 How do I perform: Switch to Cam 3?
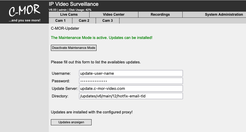(108, 21)
